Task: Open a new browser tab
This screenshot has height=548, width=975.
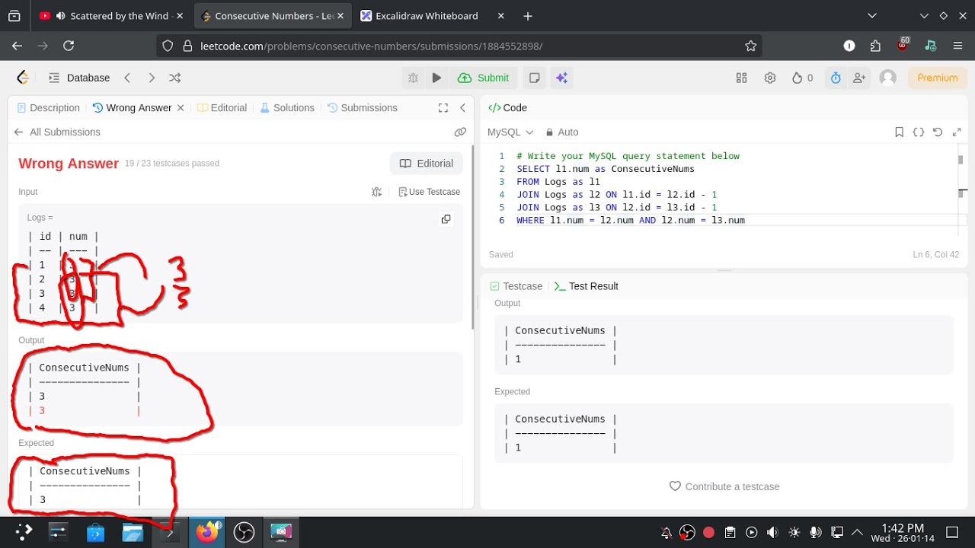Action: [528, 15]
